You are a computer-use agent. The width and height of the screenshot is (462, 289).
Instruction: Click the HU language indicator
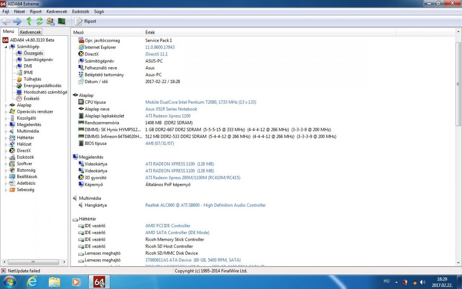click(387, 281)
